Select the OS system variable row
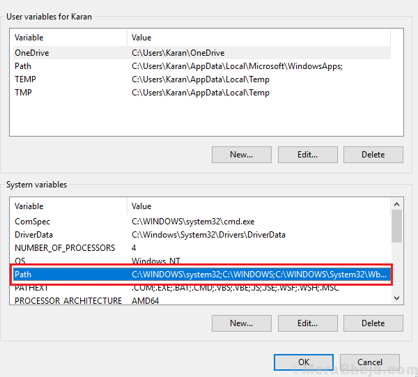Screen dimensions: 418x377 point(202,261)
